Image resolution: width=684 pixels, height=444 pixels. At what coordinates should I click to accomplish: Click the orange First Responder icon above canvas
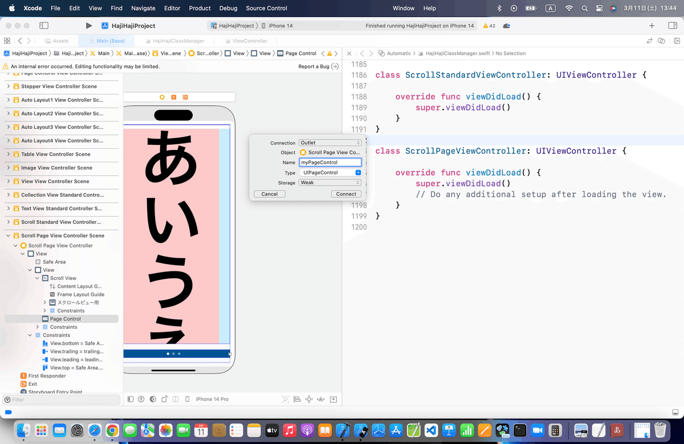tap(174, 97)
